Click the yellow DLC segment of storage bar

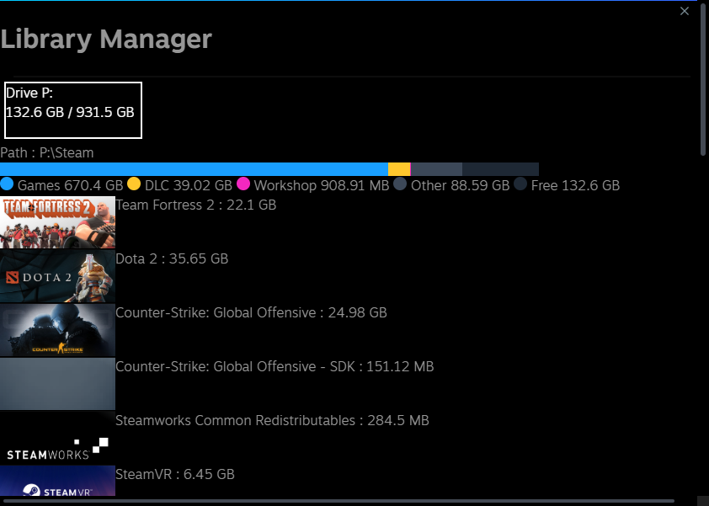pyautogui.click(x=399, y=169)
